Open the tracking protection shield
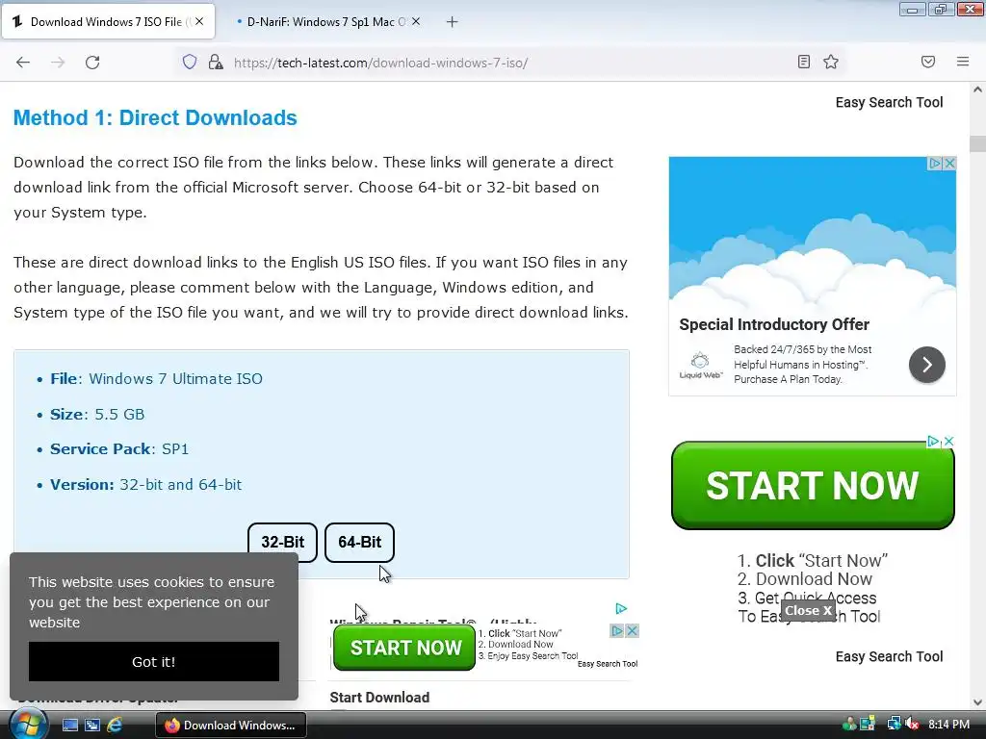This screenshot has height=739, width=986. tap(190, 62)
